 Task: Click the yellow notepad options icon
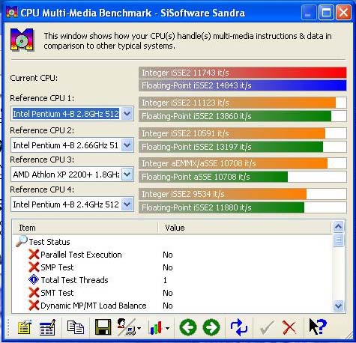24,327
